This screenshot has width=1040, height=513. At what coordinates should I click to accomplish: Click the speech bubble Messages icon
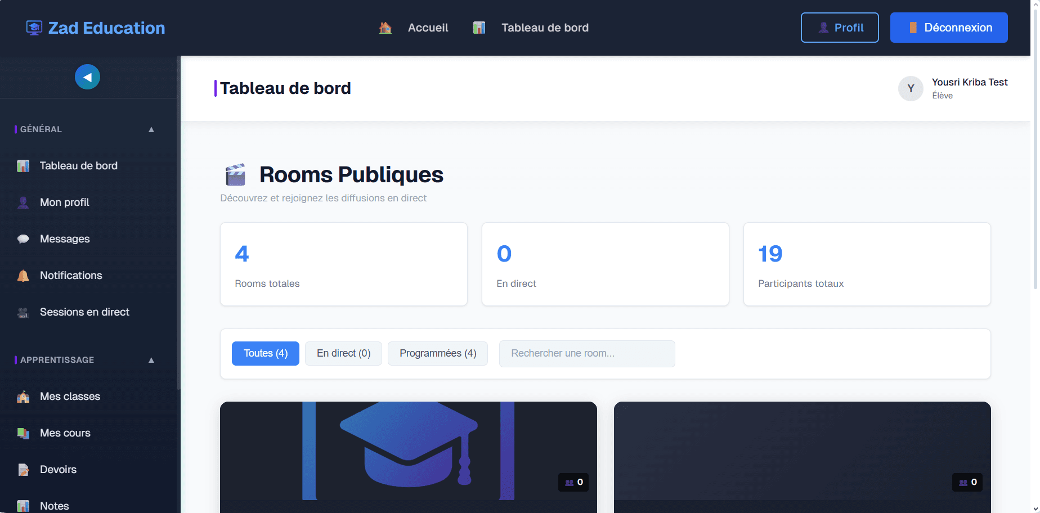(23, 239)
